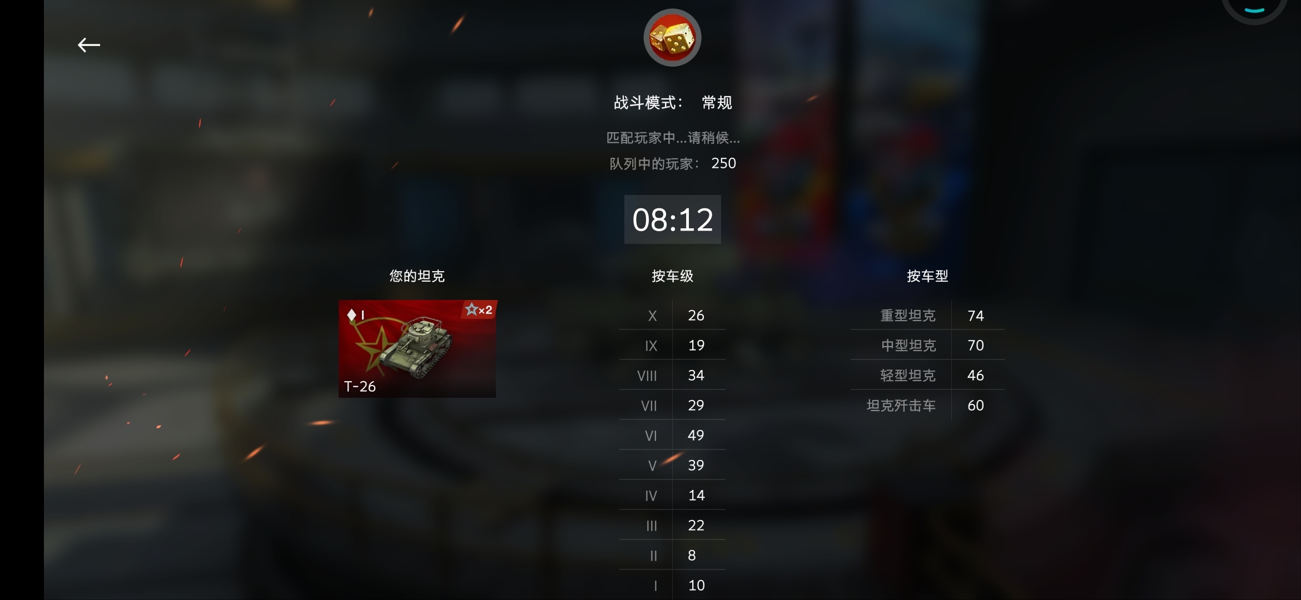Image resolution: width=1301 pixels, height=600 pixels.
Task: Click the x2 star bonus badge
Action: (x=479, y=309)
